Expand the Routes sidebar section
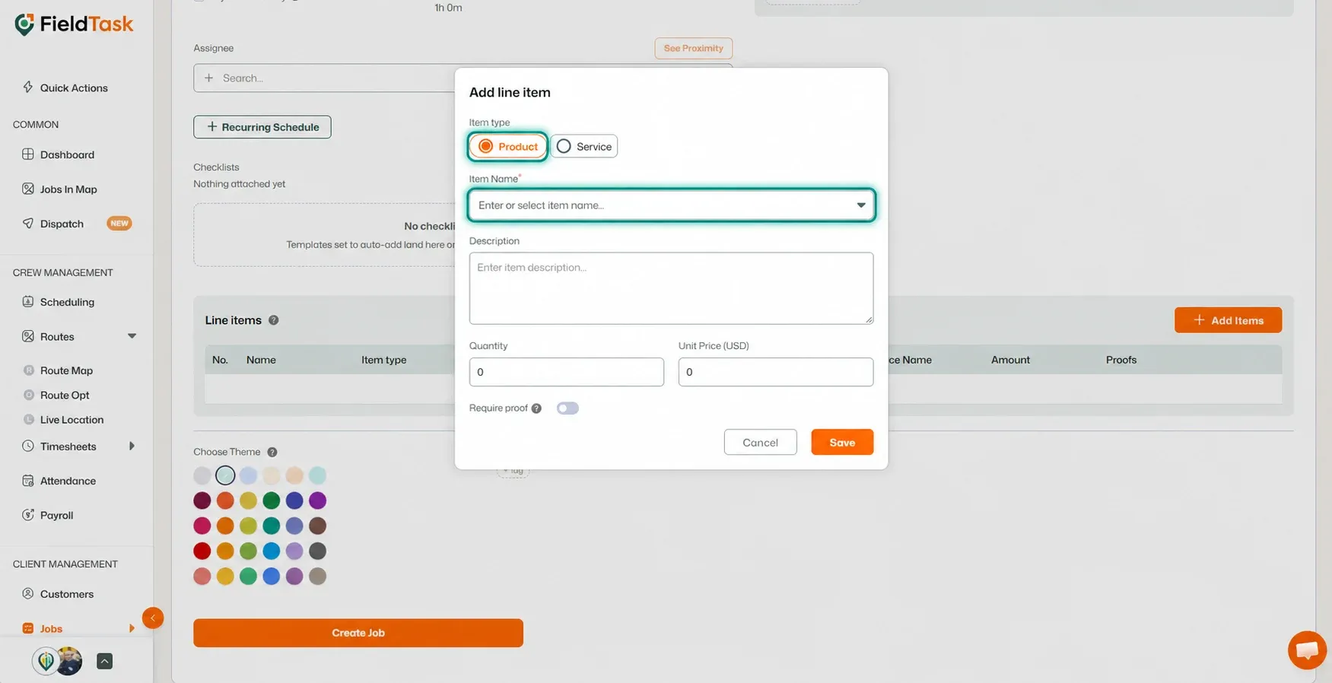 click(132, 336)
